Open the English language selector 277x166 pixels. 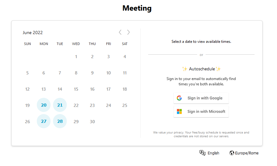click(x=209, y=153)
